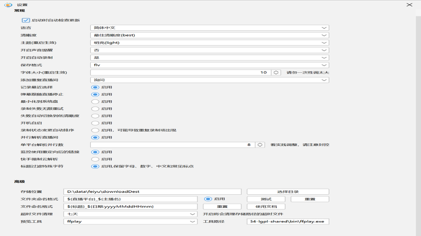The image size is (421, 236).
Task: Click the 常规 section heading
Action: (19, 11)
